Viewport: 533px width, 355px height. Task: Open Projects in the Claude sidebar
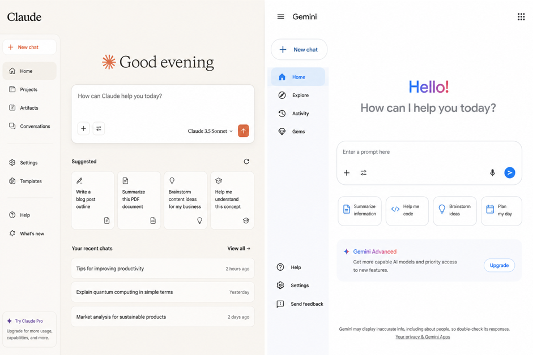29,89
